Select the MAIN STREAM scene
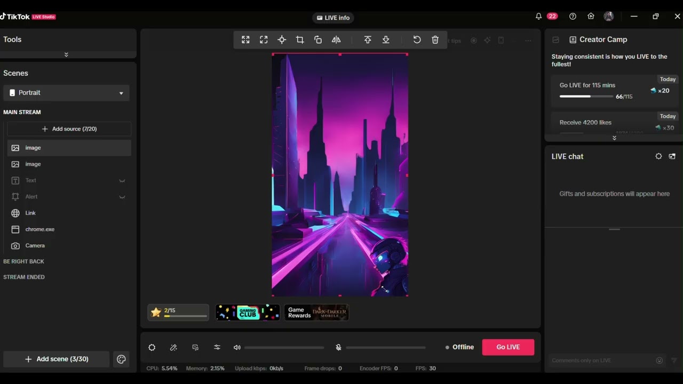Image resolution: width=683 pixels, height=384 pixels. (x=22, y=112)
